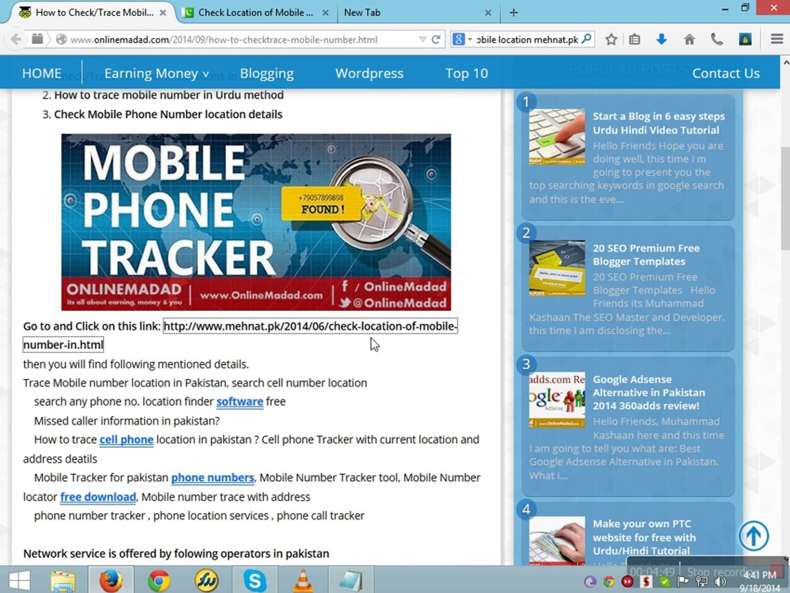Open the Google search engine dropdown

click(462, 39)
